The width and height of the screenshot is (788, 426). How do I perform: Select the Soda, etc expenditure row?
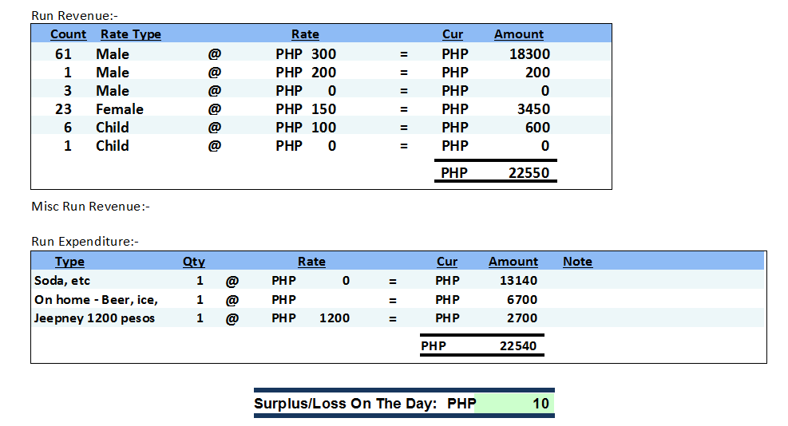[x=62, y=281]
